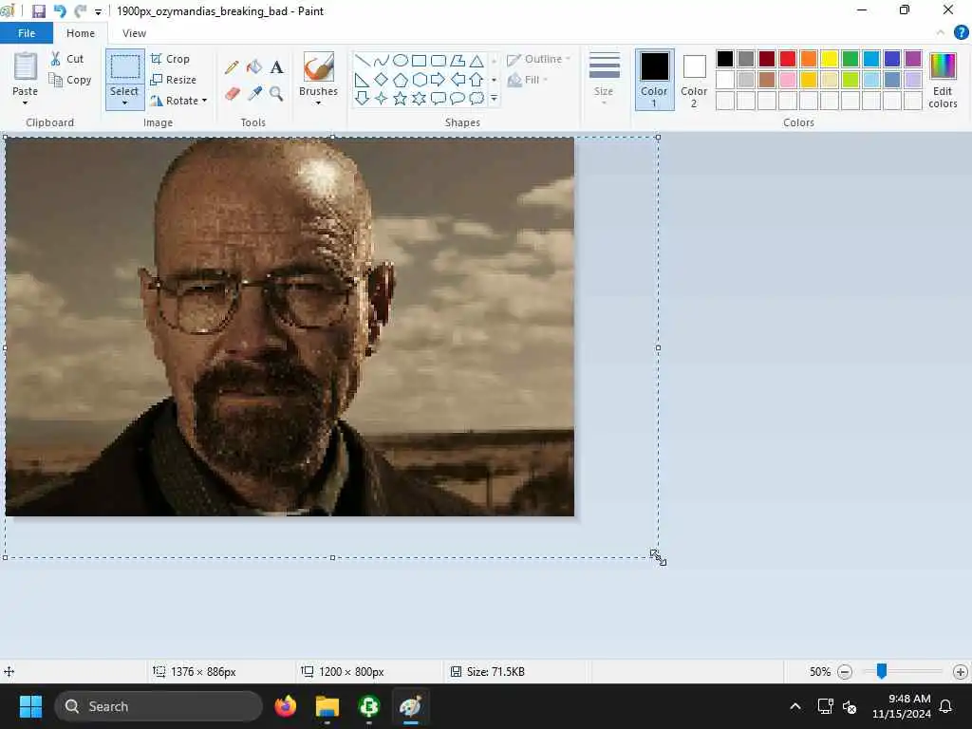Image resolution: width=972 pixels, height=729 pixels.
Task: Choose the Hexagon shape
Action: (420, 80)
